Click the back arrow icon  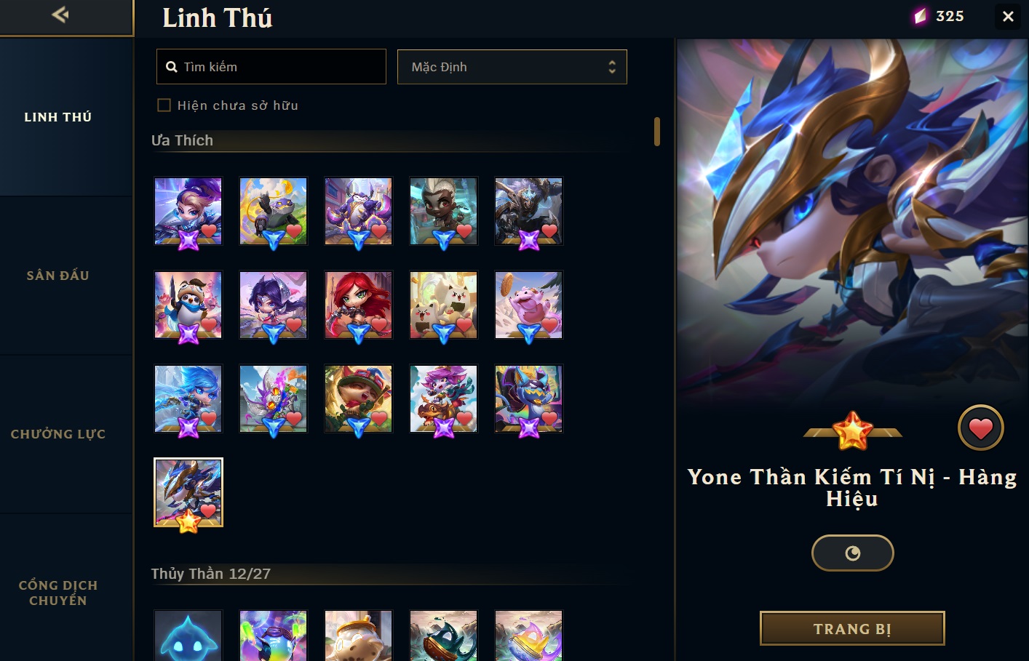60,15
